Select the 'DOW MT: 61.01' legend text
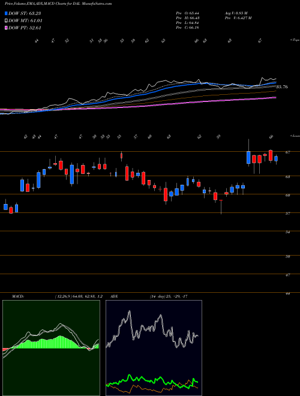300x396 pixels. click(25, 21)
